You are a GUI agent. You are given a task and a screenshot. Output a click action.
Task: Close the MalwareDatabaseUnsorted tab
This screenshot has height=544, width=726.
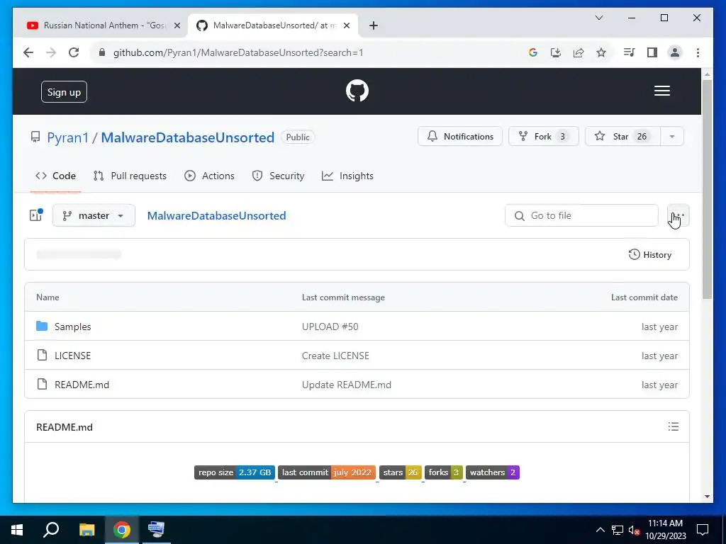point(346,25)
